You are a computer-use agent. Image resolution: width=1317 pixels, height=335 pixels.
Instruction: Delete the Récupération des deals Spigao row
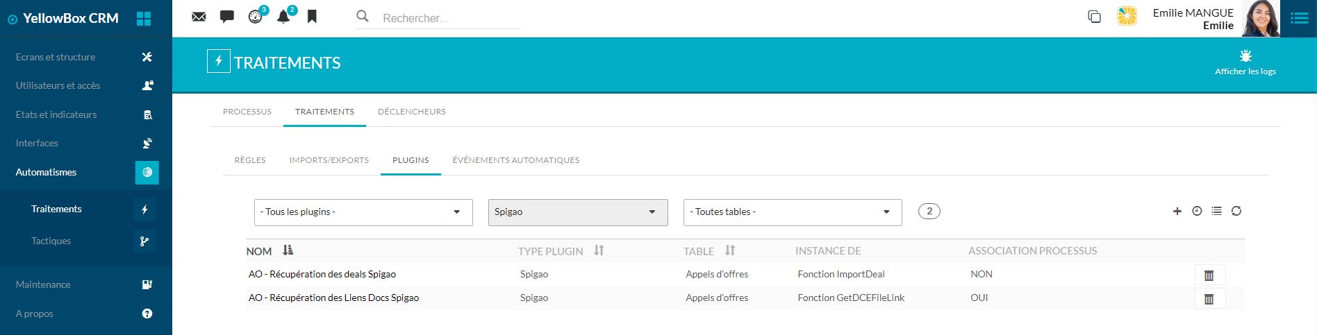tap(1209, 275)
